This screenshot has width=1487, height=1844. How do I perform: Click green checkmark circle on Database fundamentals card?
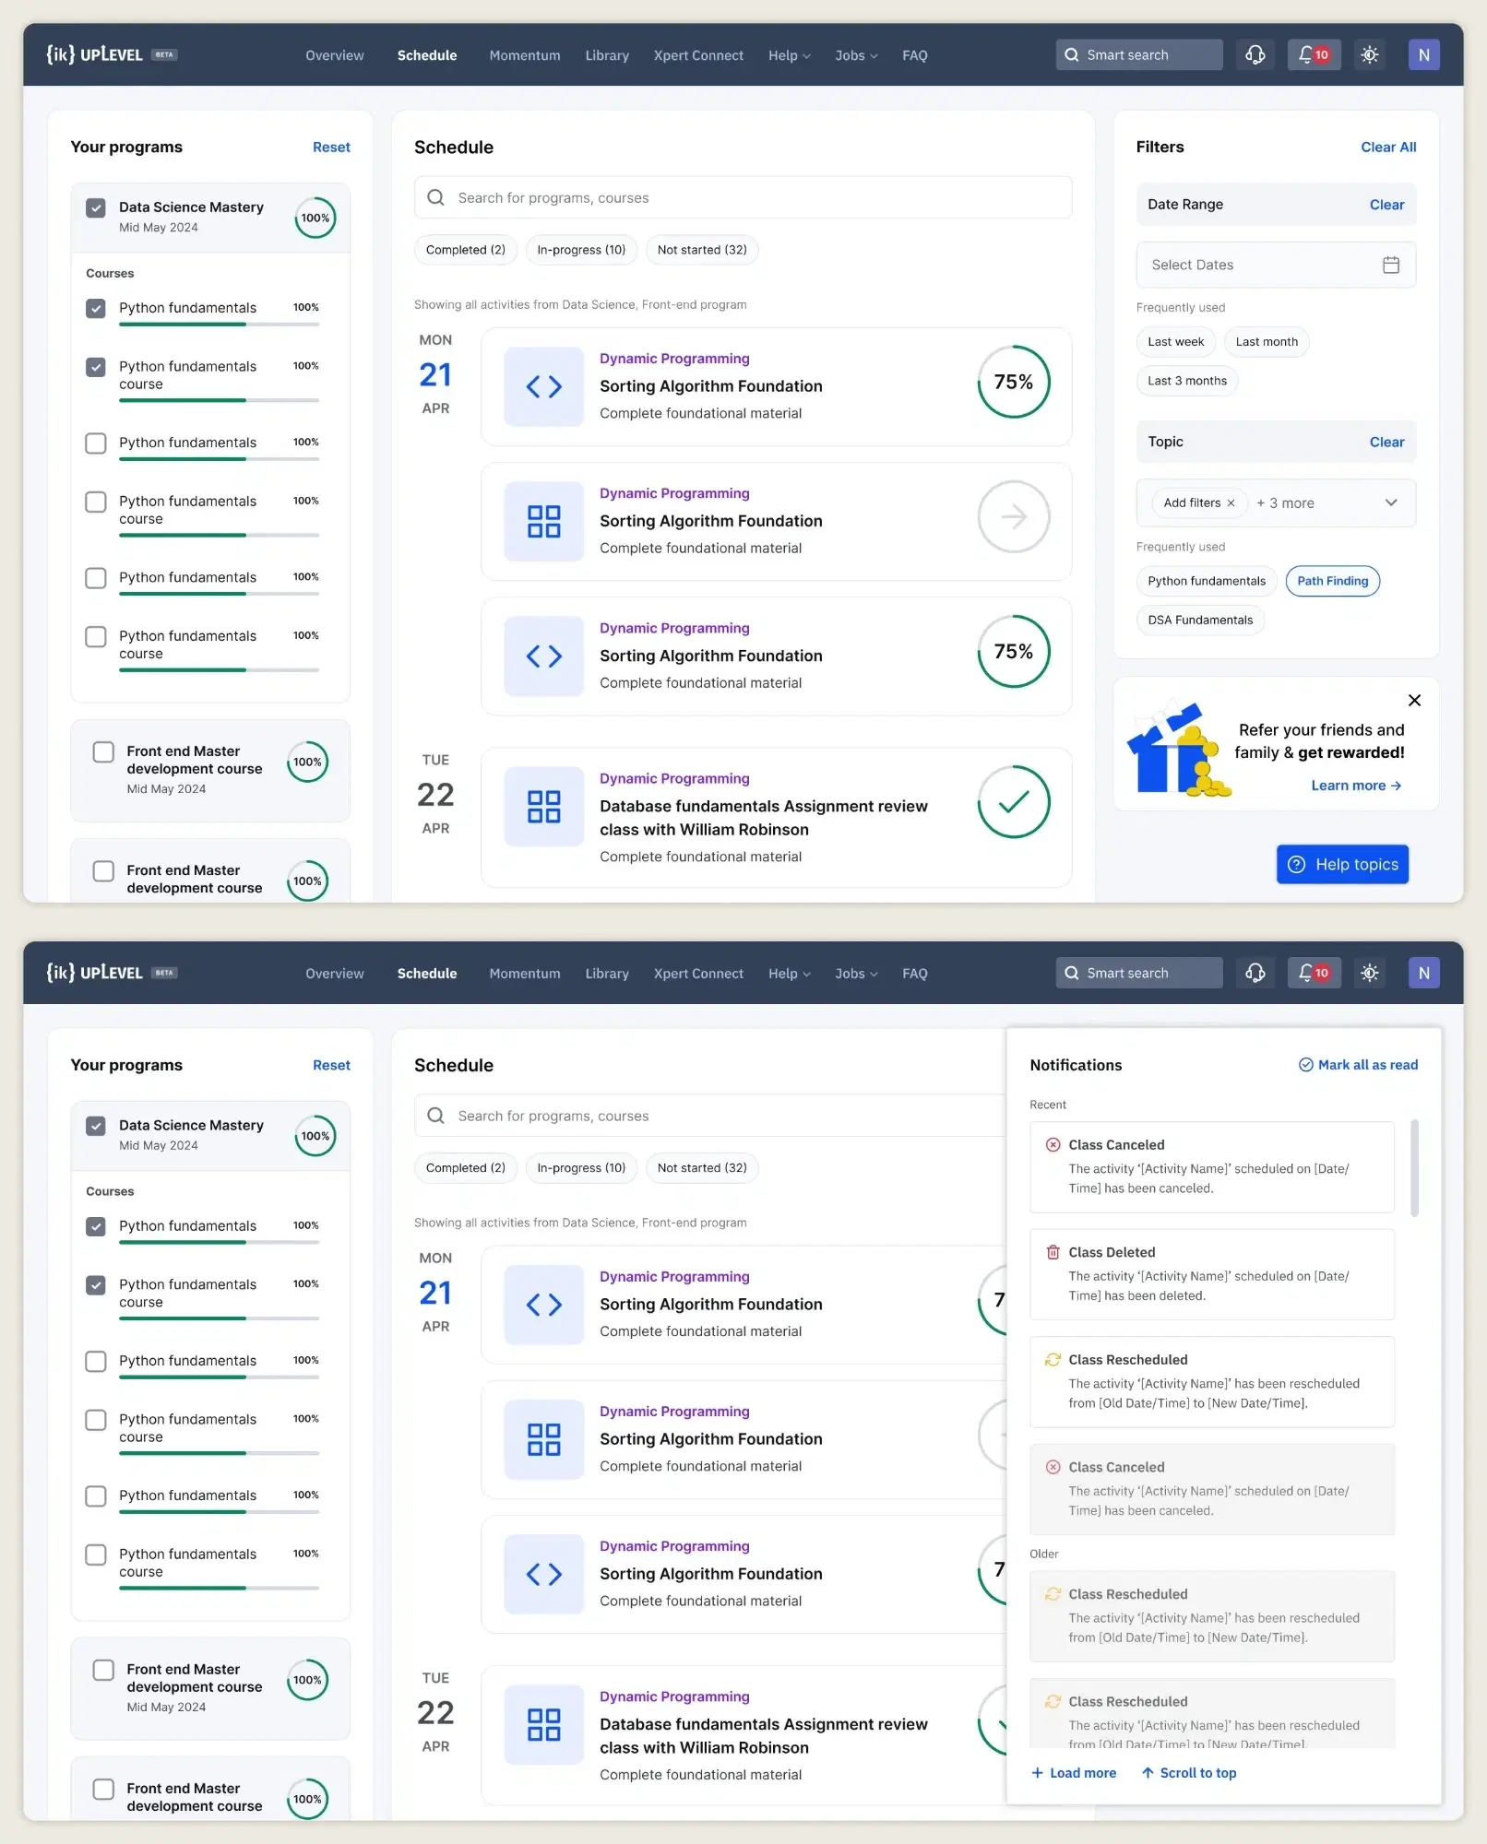coord(1014,802)
